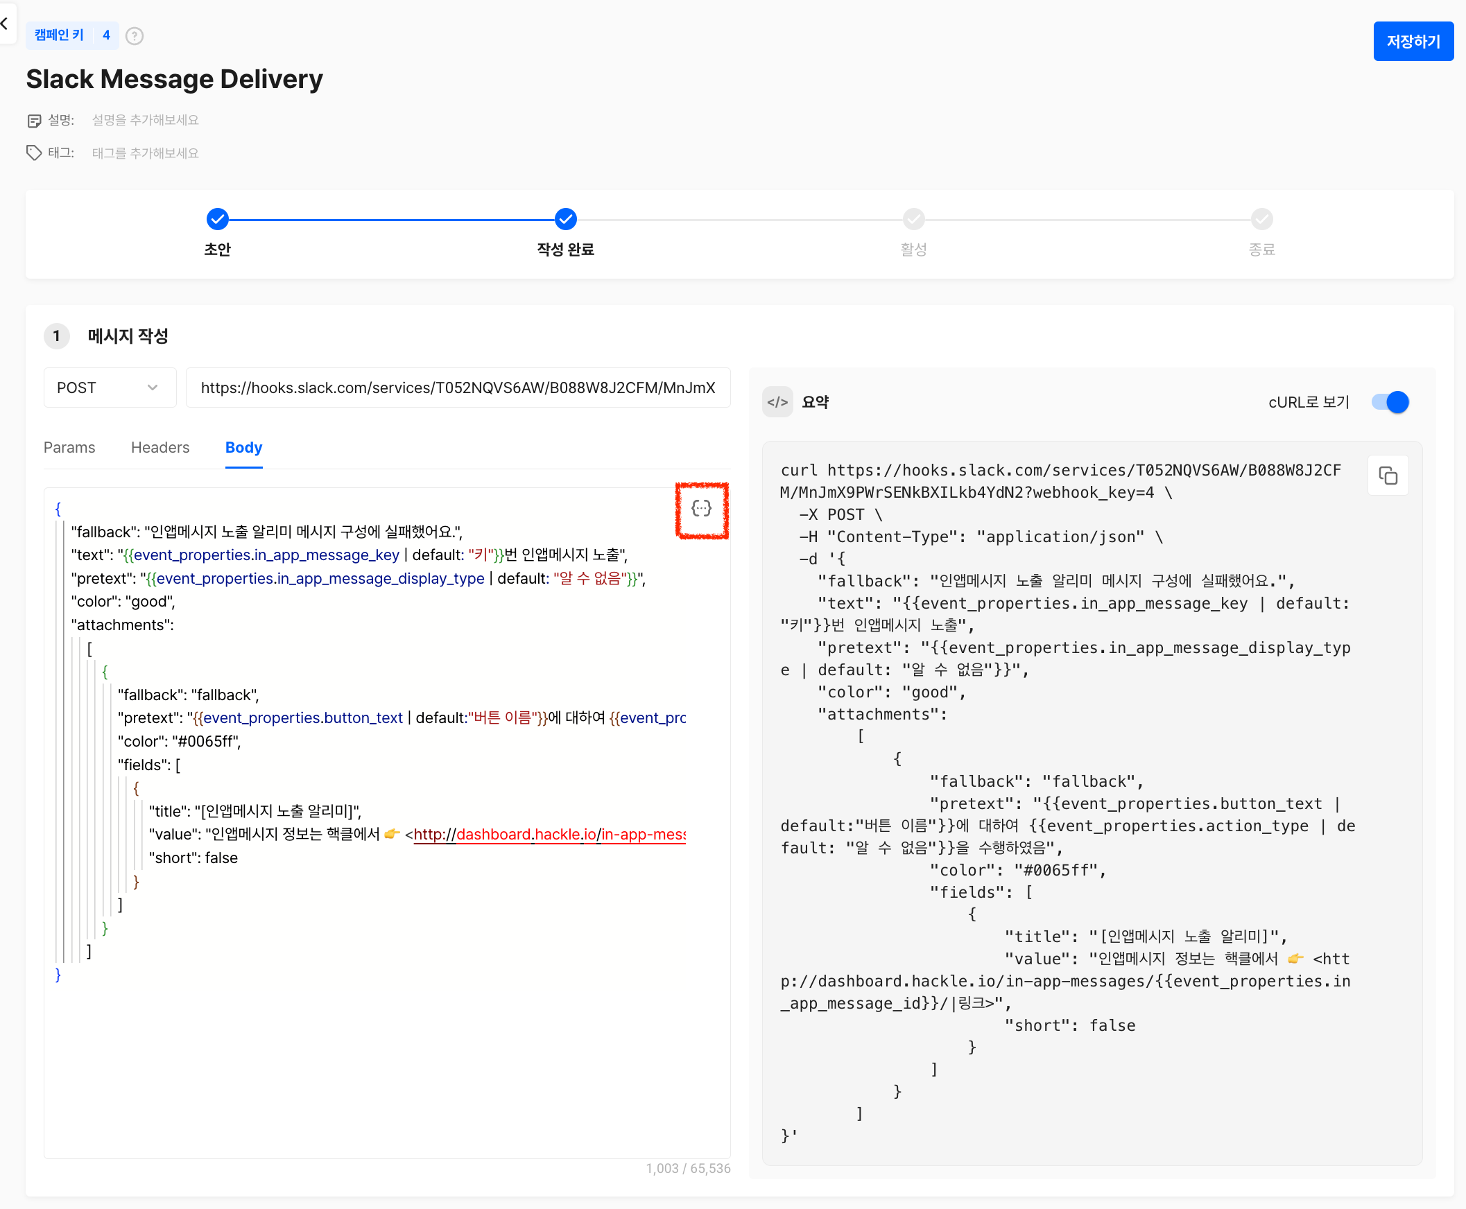The width and height of the screenshot is (1466, 1209).
Task: Open the campaign key help icon
Action: pyautogui.click(x=135, y=35)
